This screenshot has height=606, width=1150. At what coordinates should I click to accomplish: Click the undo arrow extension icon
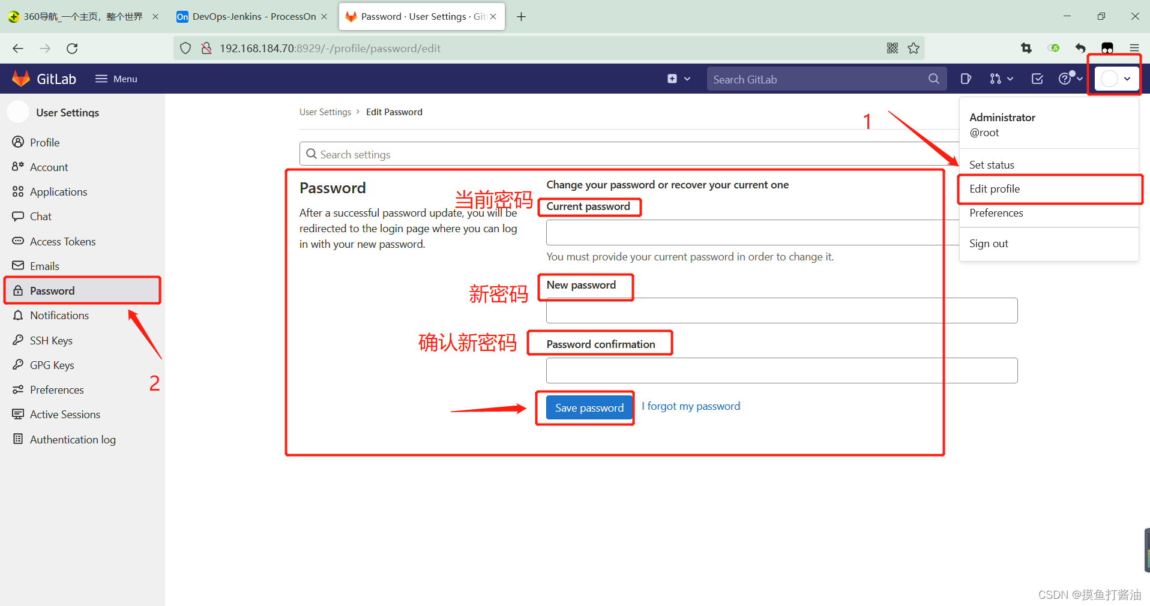point(1080,48)
